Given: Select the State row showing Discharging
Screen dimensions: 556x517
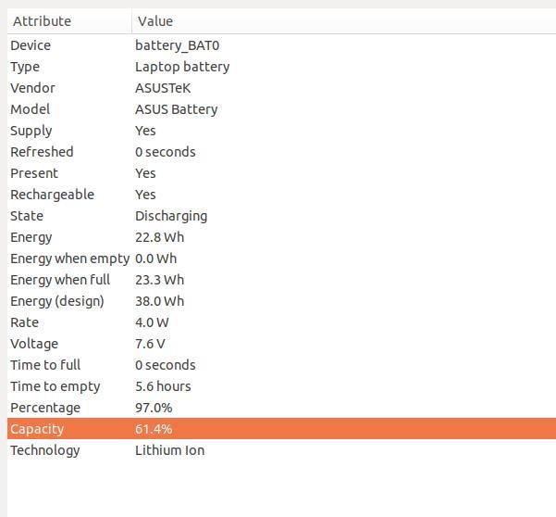Looking at the screenshot, I should (281, 216).
